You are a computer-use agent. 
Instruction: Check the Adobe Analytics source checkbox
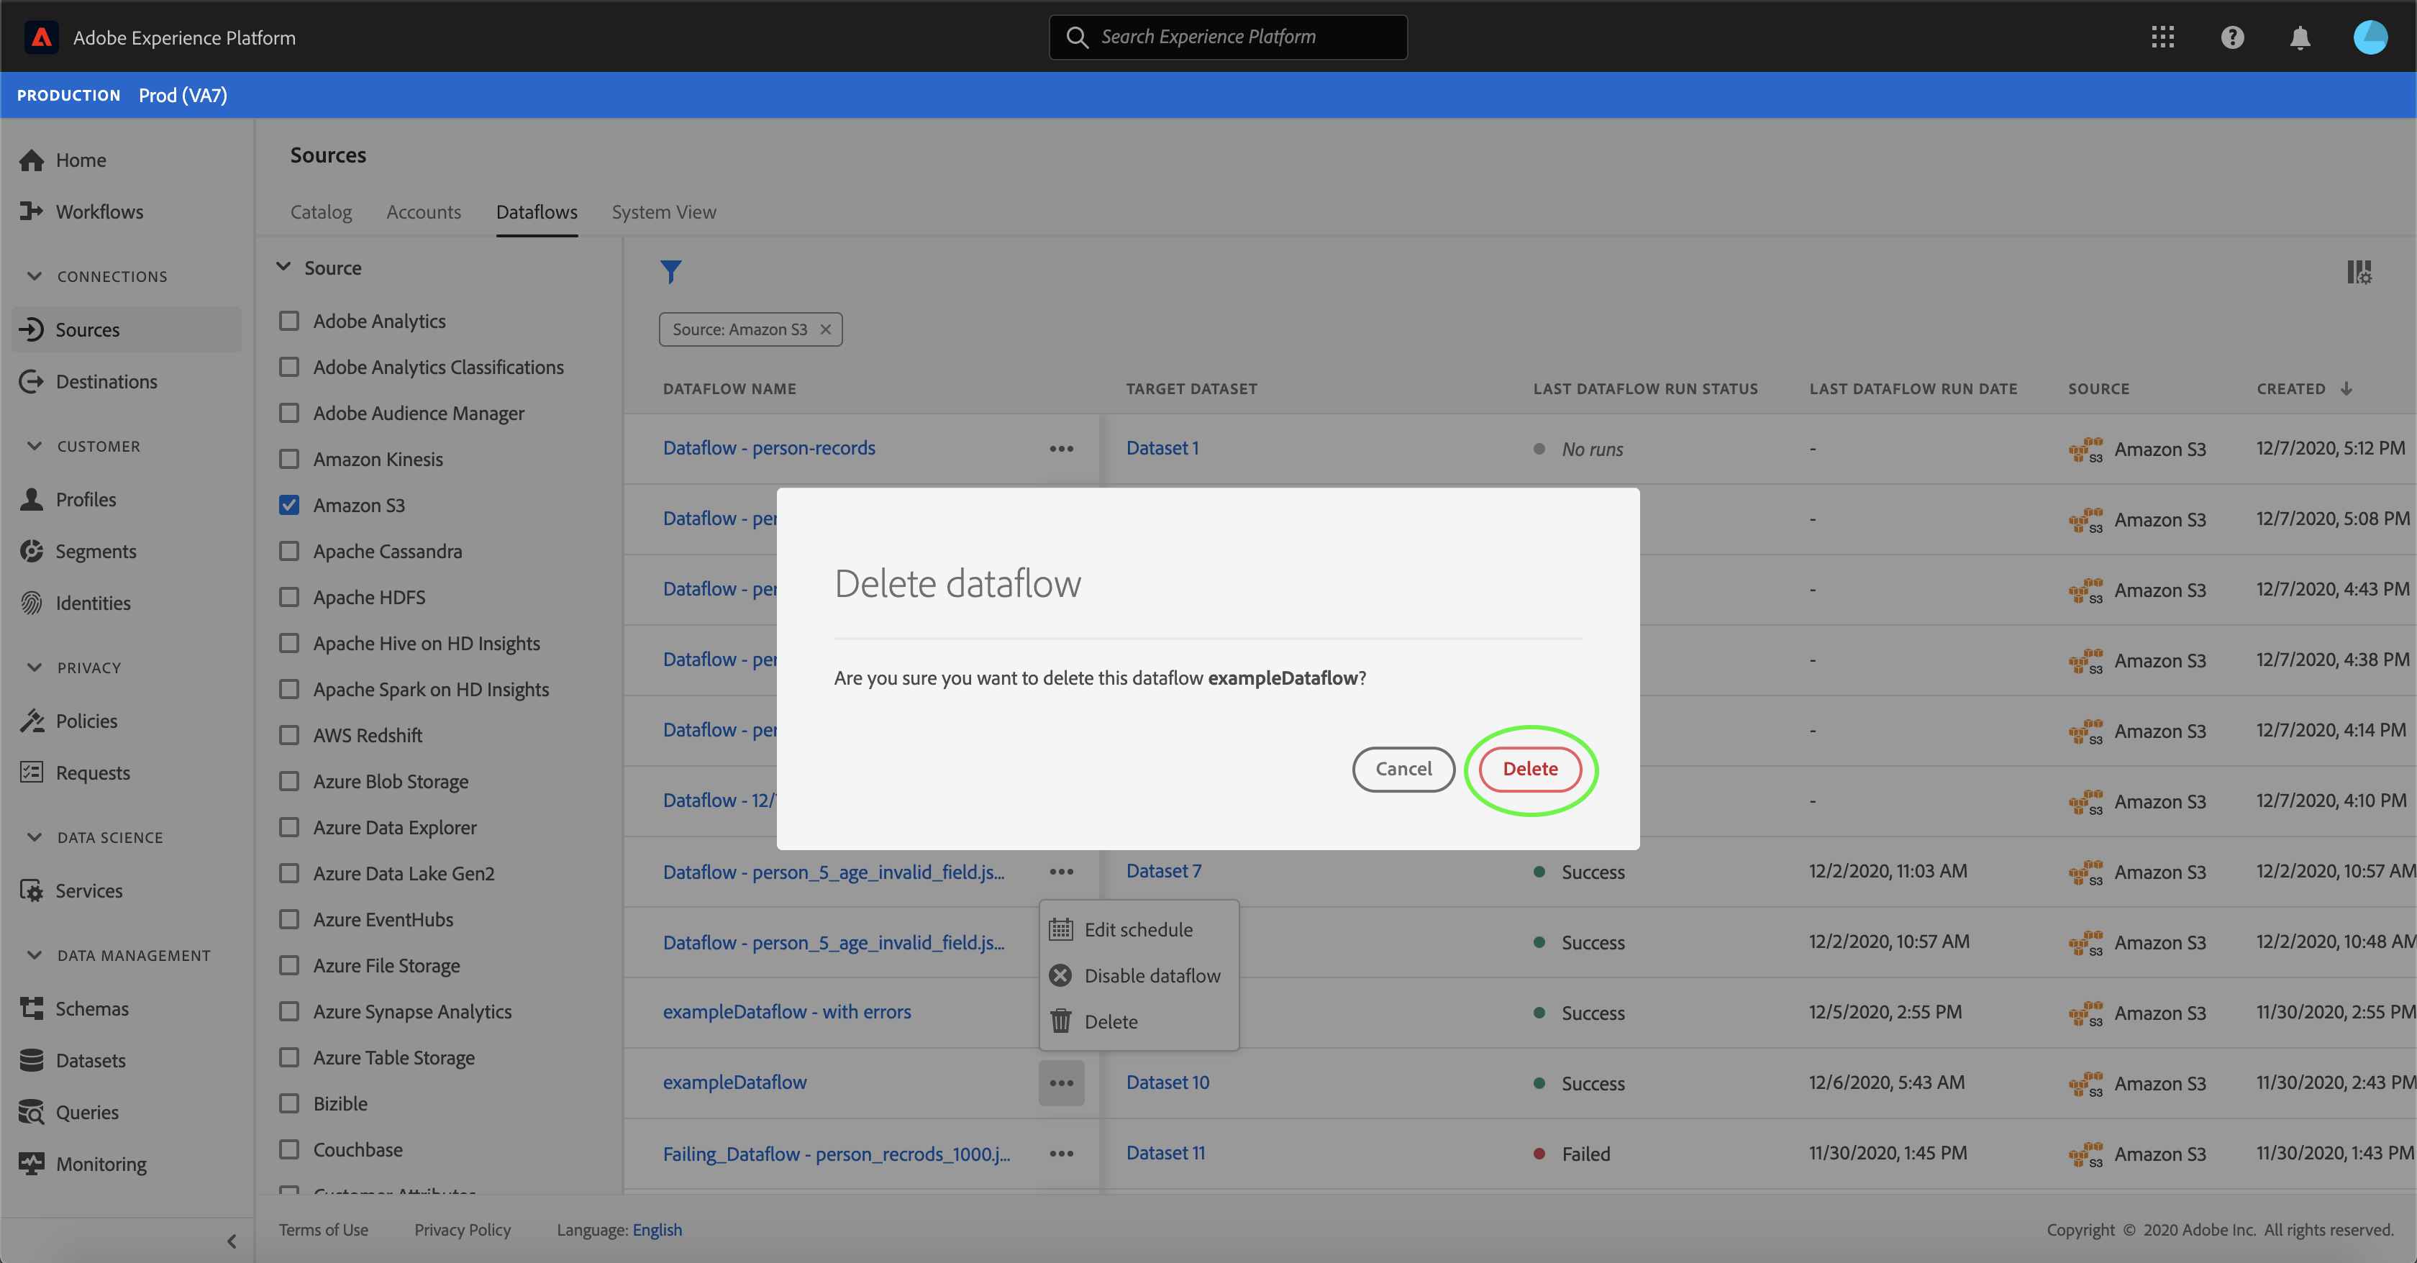pos(289,321)
